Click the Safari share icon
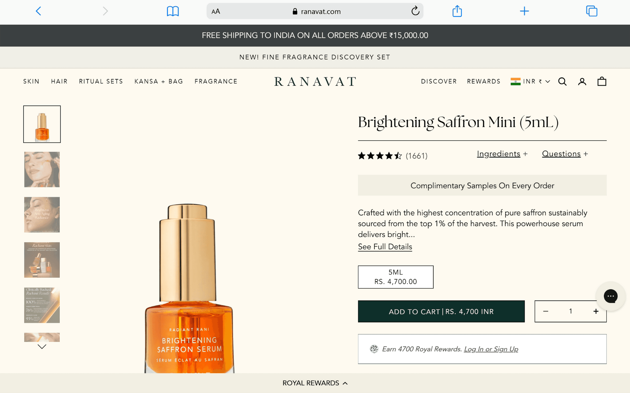The height and width of the screenshot is (393, 630). click(457, 11)
